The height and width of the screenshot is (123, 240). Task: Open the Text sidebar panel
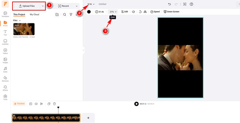5,33
